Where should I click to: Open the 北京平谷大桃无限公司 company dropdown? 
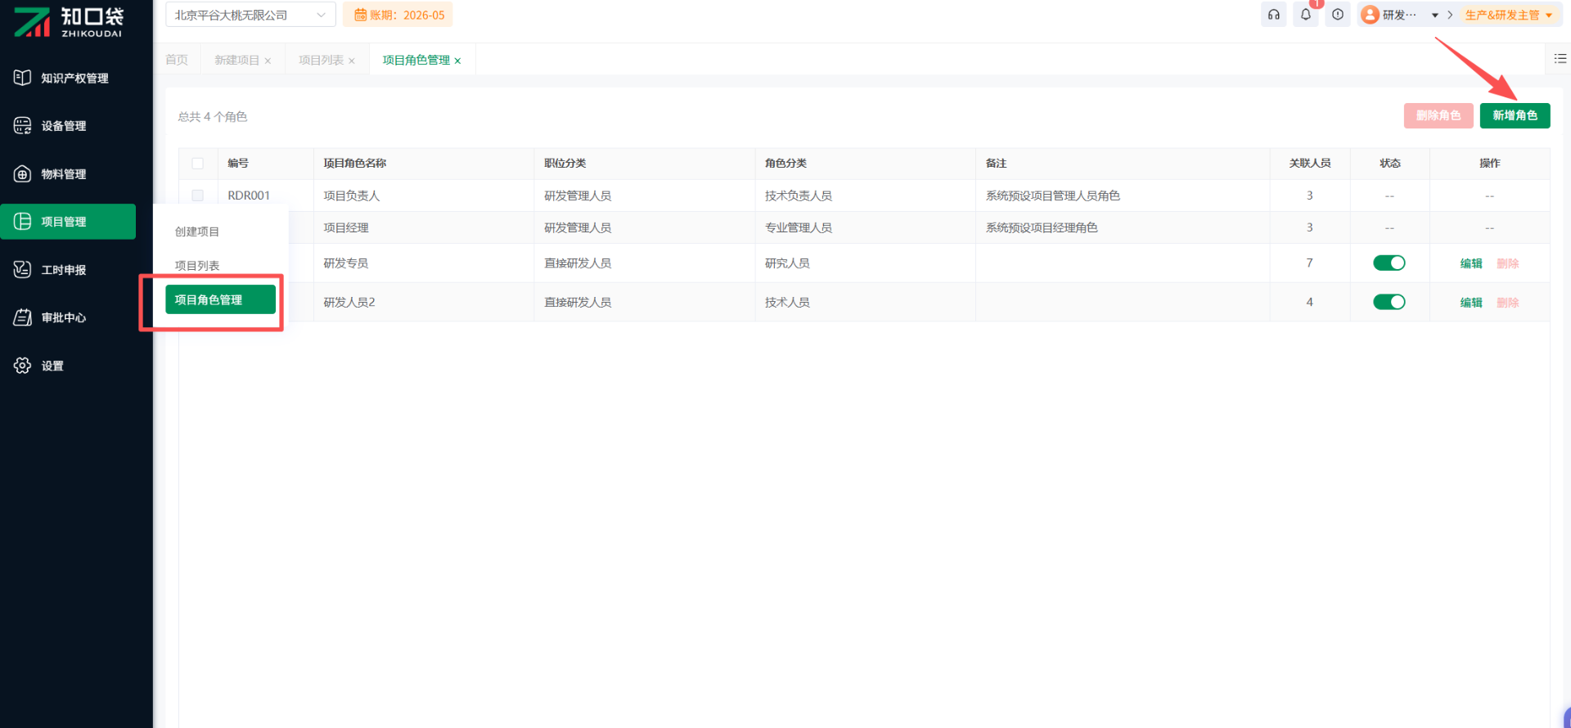pos(250,15)
